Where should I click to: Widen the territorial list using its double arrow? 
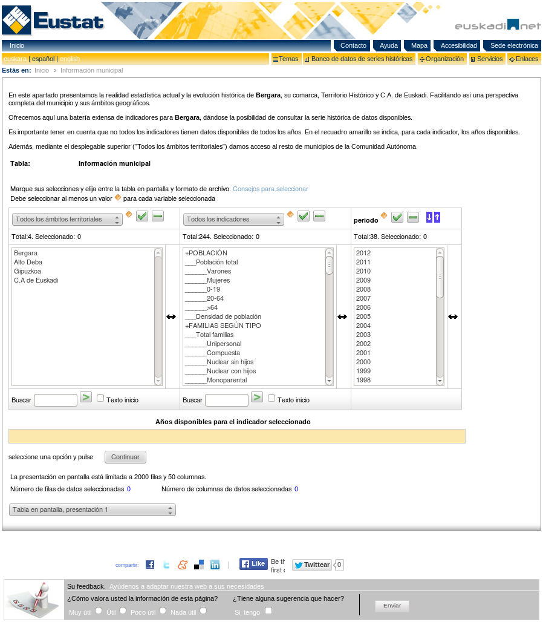(171, 316)
